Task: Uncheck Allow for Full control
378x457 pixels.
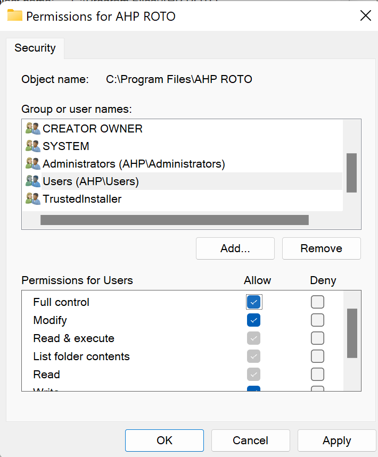Action: pyautogui.click(x=254, y=302)
